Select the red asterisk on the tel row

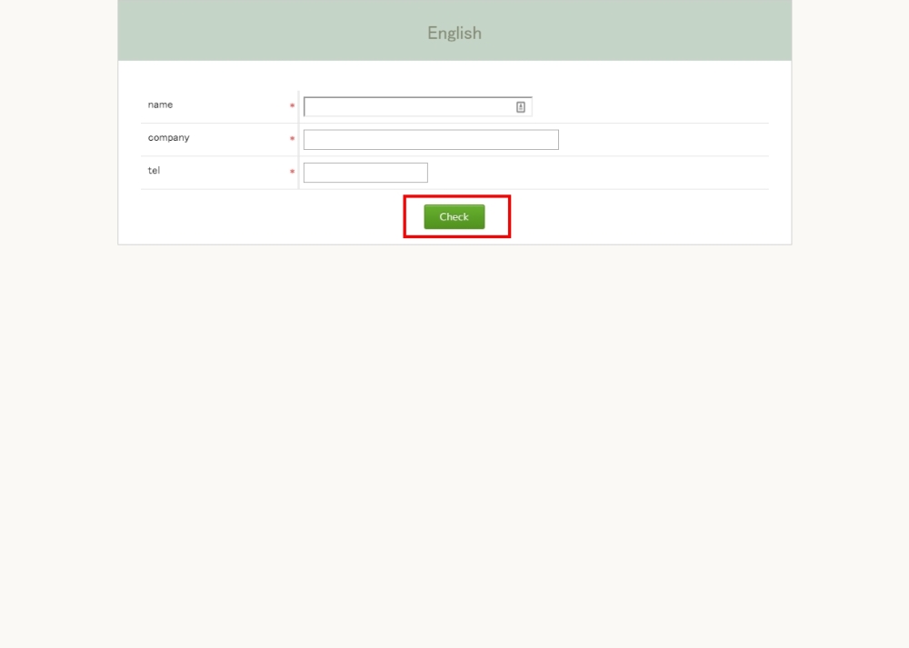[x=292, y=172]
